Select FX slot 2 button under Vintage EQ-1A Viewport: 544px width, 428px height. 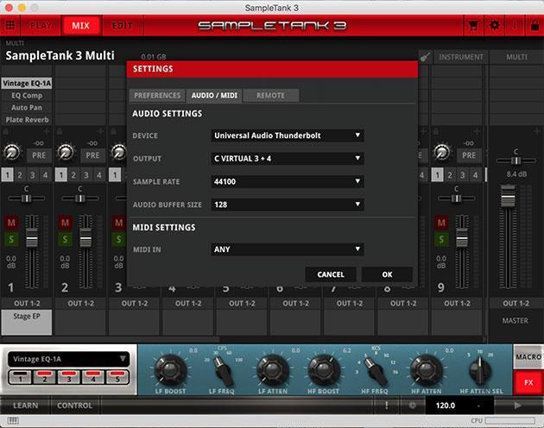(45, 377)
